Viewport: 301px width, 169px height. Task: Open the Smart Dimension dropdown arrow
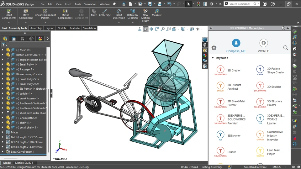pyautogui.click(x=119, y=23)
